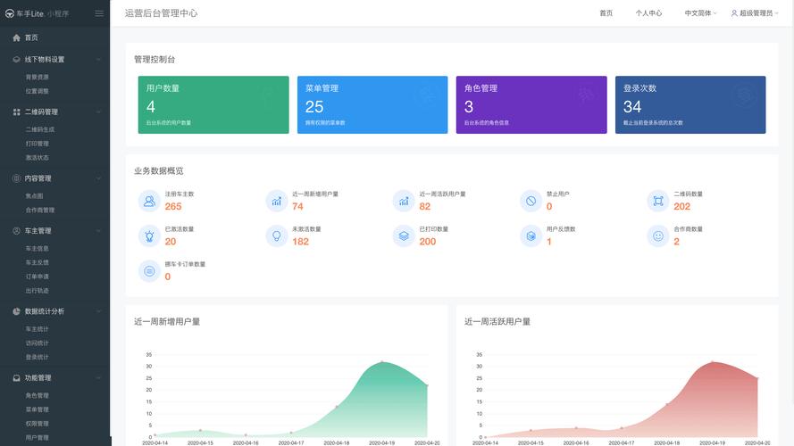The image size is (794, 446).
Task: Click the purple 角色管理 card
Action: point(531,104)
